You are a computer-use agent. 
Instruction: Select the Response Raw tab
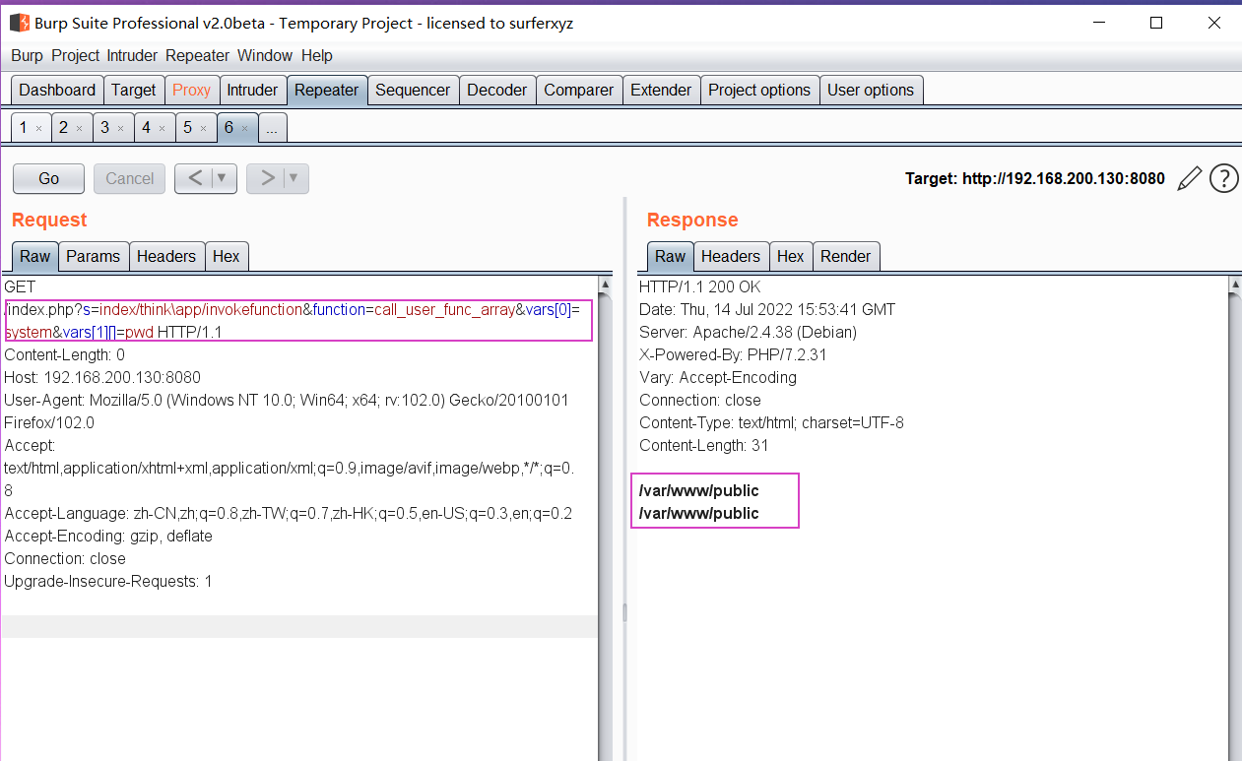pos(670,256)
